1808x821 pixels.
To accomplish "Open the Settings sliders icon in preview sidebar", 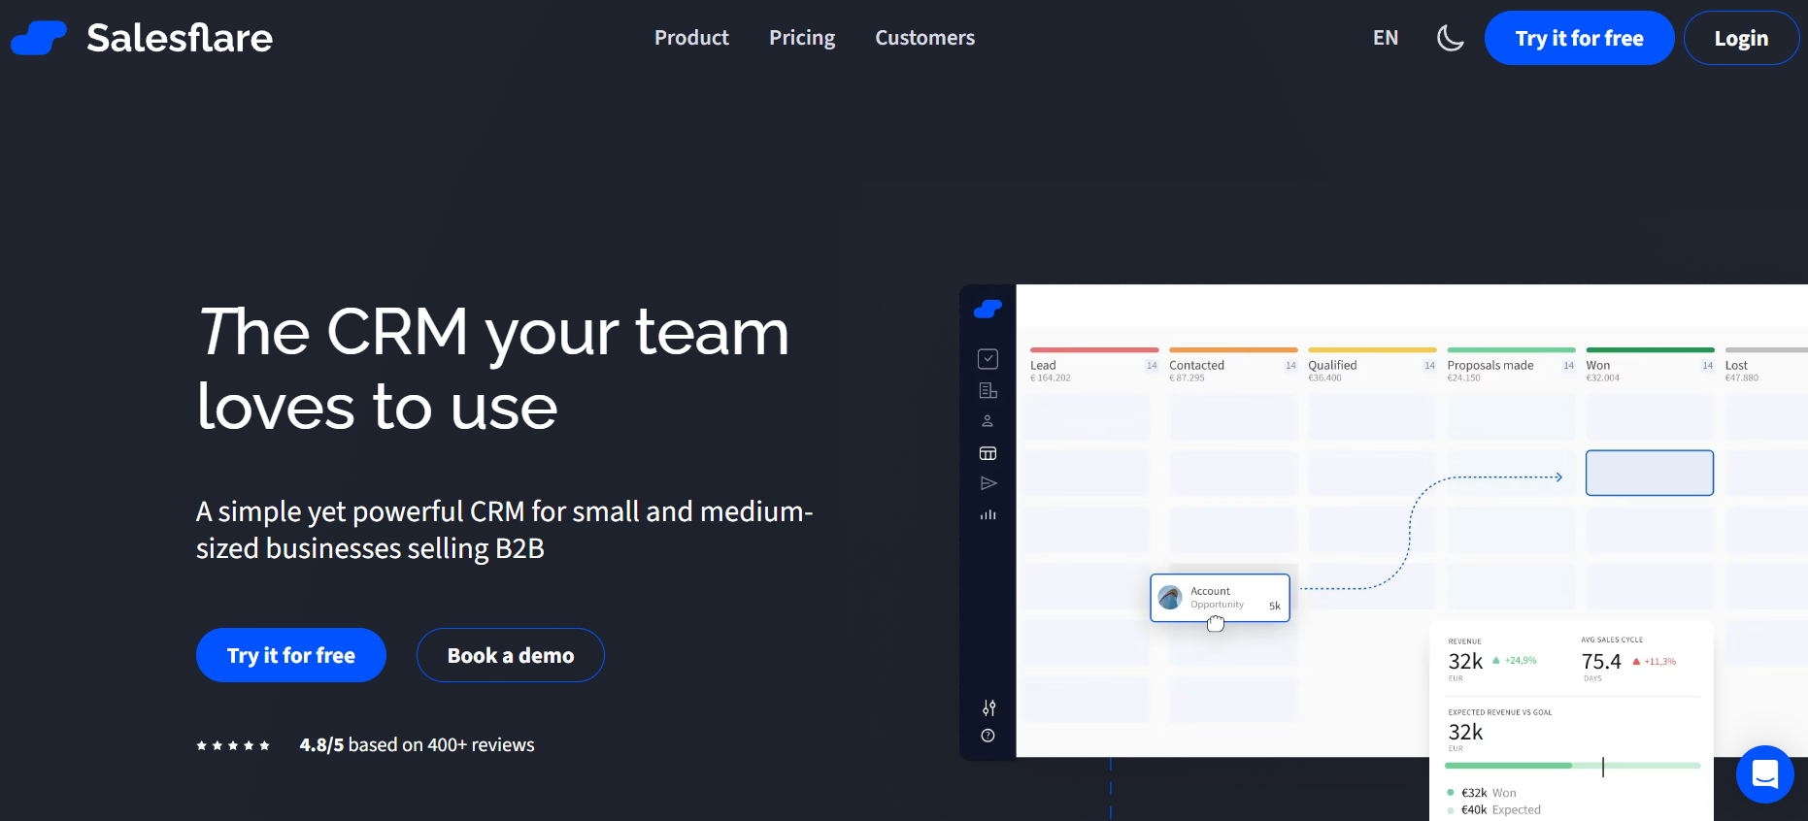I will click(x=988, y=707).
